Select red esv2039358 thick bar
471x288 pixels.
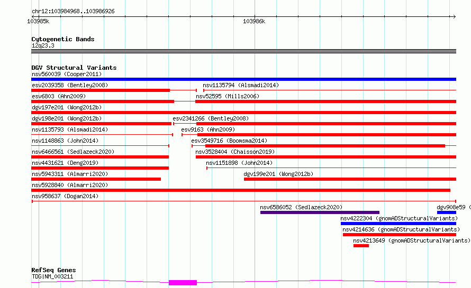pyautogui.click(x=101, y=90)
